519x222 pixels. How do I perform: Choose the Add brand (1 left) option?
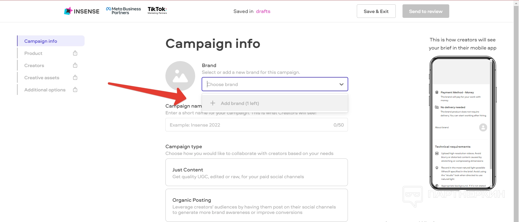(240, 103)
